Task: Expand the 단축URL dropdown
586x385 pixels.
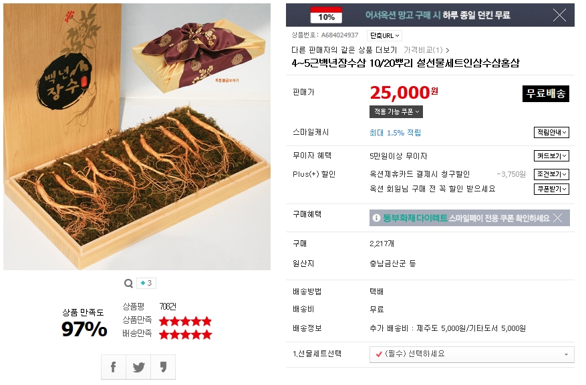Action: (x=385, y=35)
